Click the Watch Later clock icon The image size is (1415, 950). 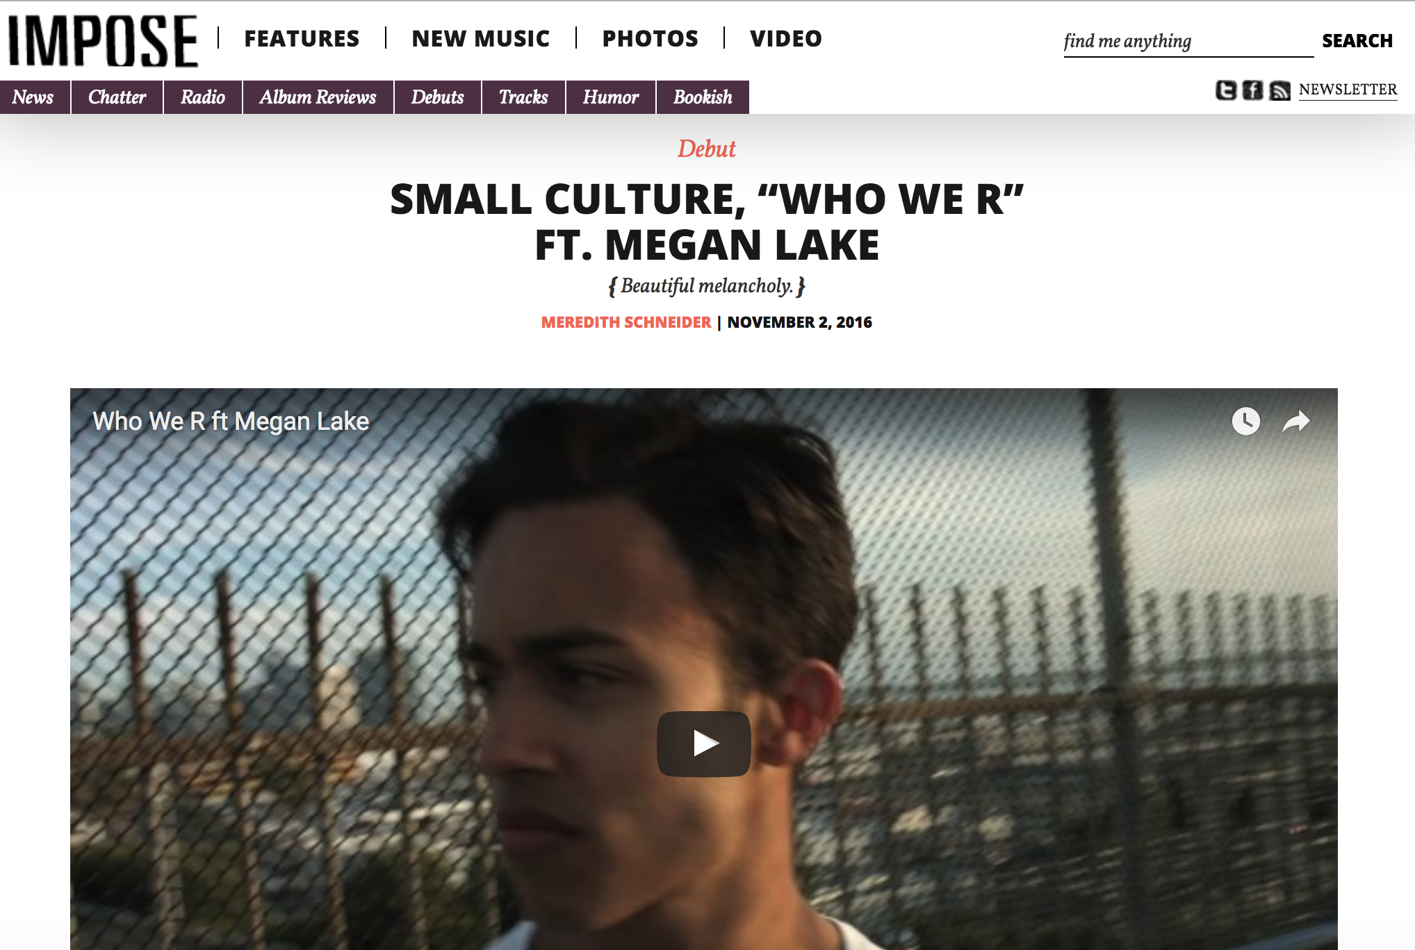pyautogui.click(x=1245, y=421)
